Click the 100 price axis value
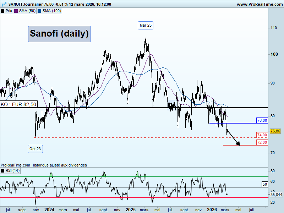284x213 pixels. 274,54
